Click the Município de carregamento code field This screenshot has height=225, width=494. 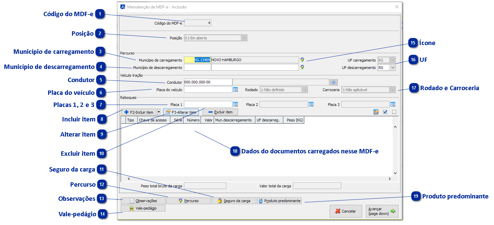tap(197, 60)
